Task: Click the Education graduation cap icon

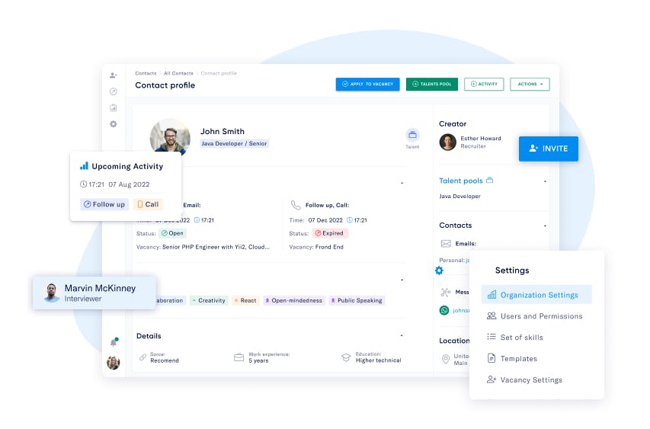Action: (346, 357)
